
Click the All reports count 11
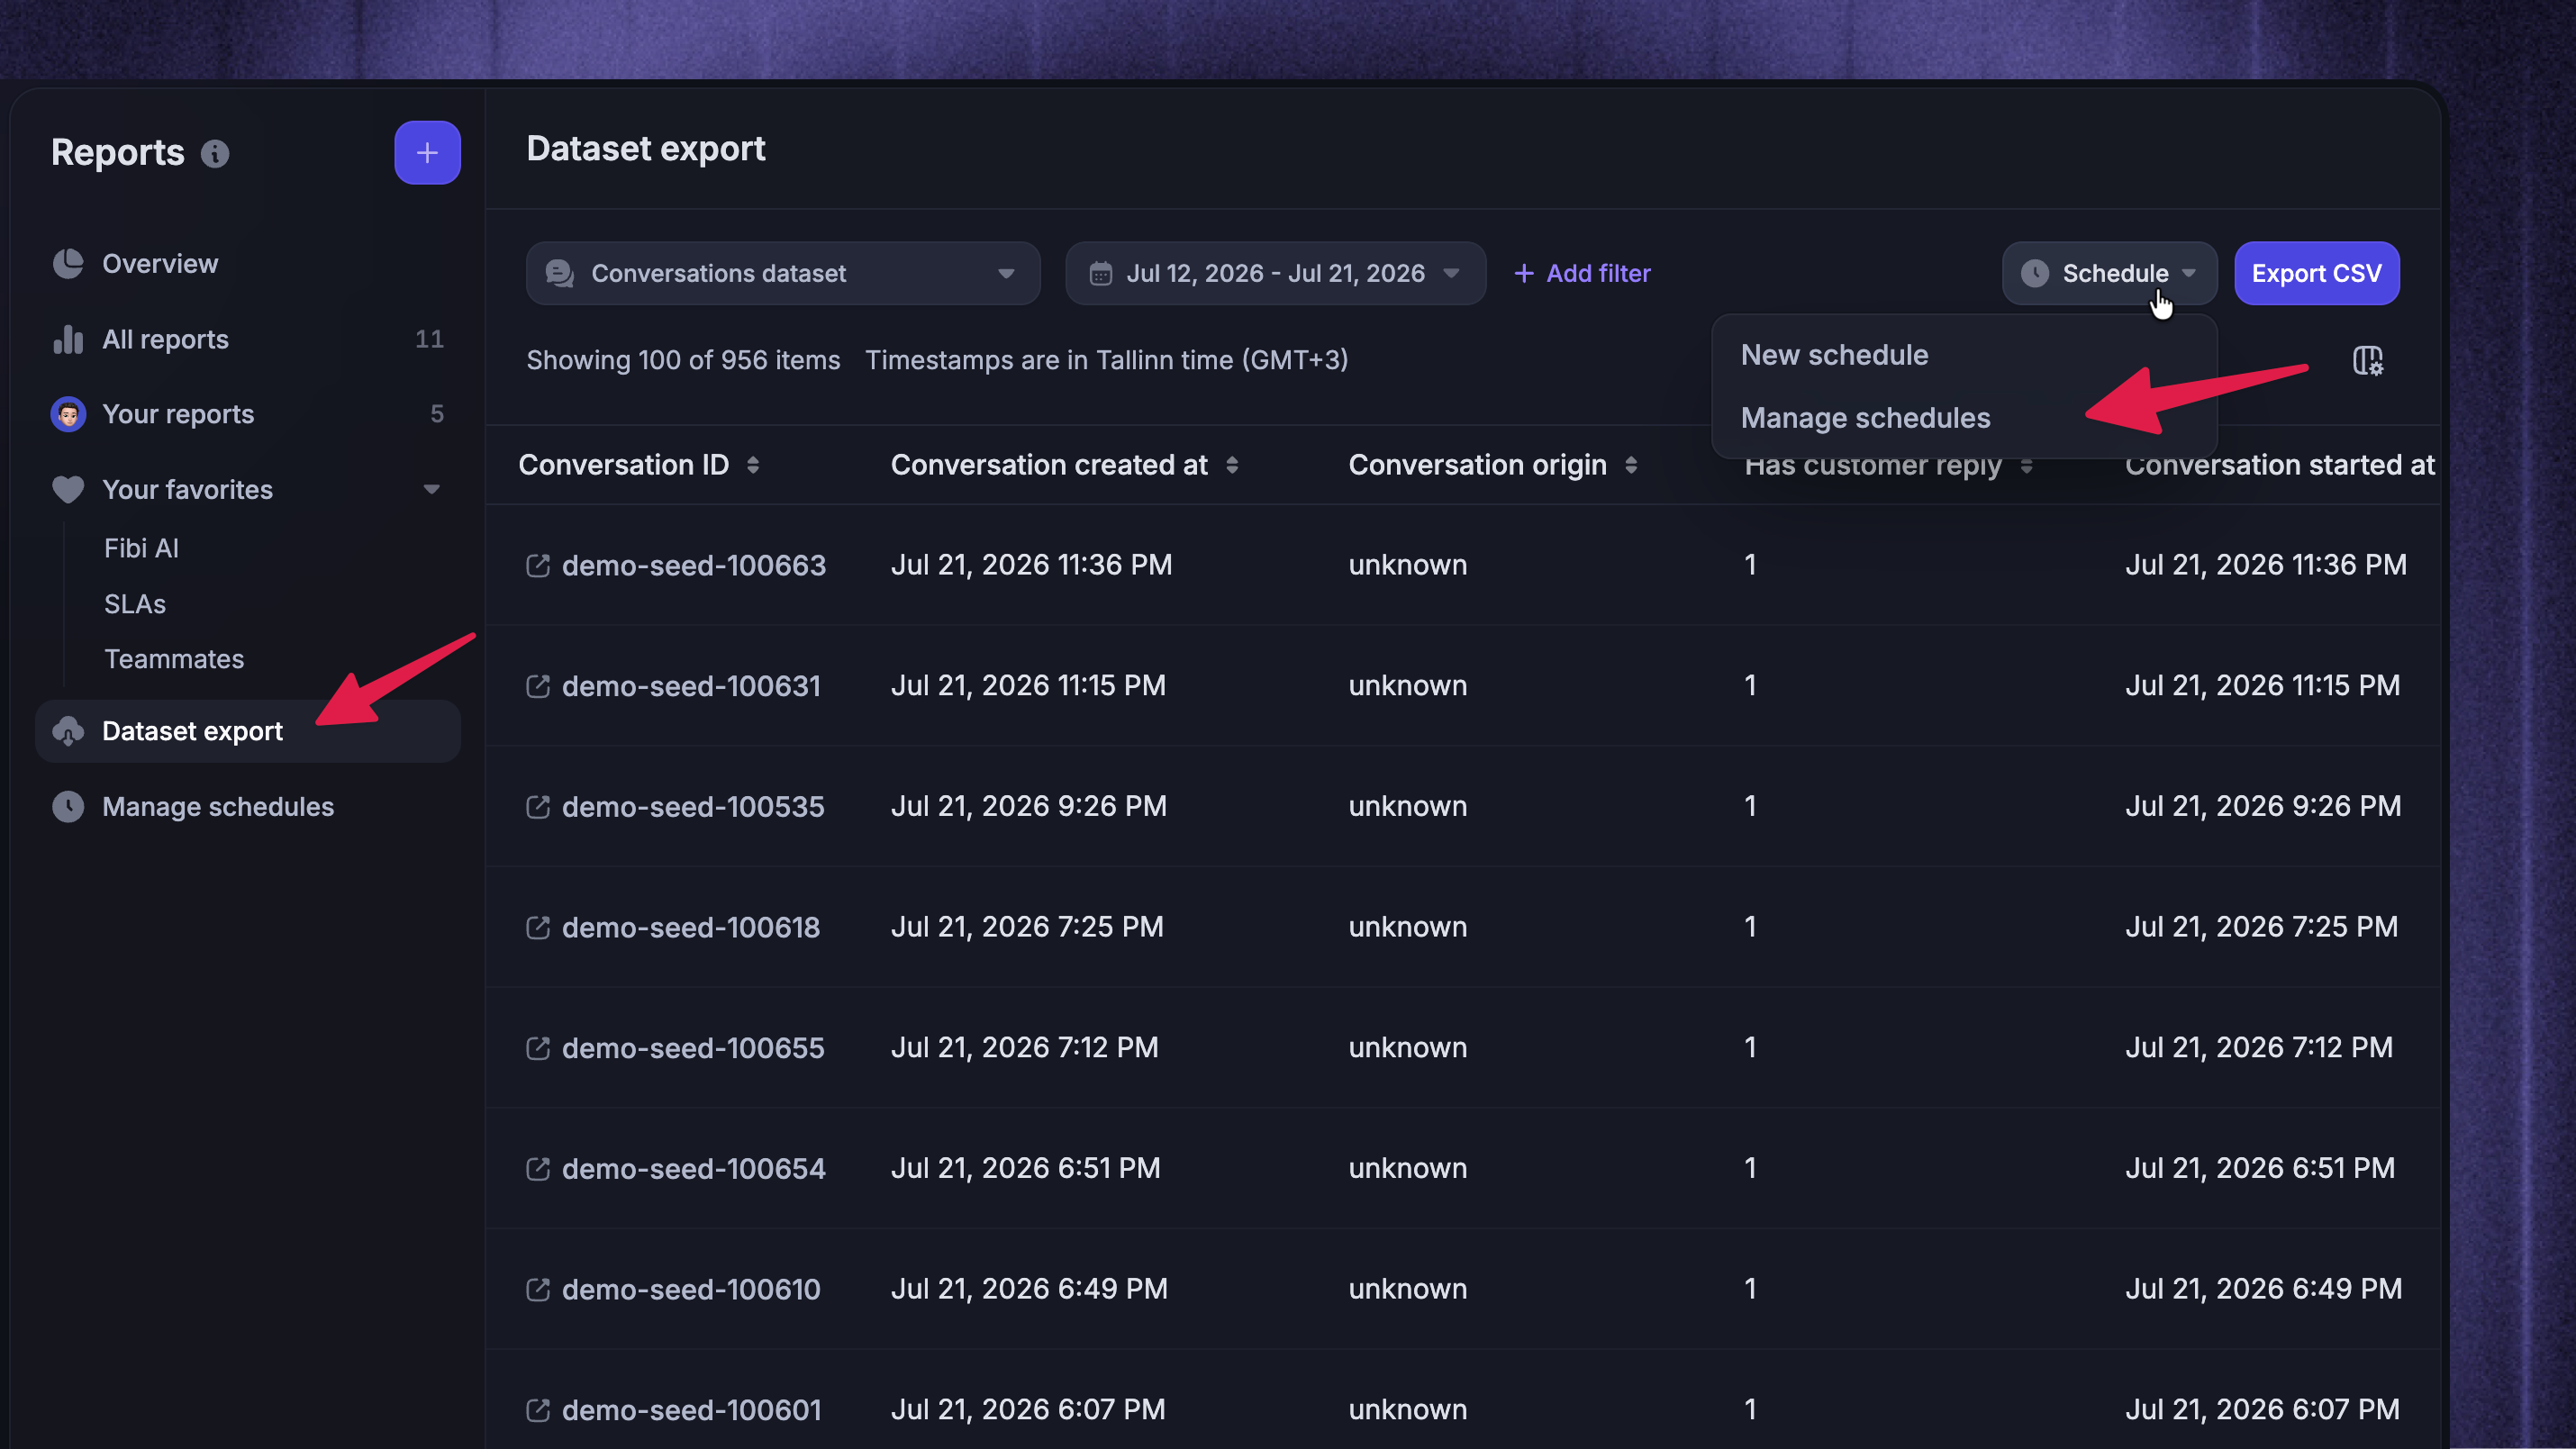429,339
